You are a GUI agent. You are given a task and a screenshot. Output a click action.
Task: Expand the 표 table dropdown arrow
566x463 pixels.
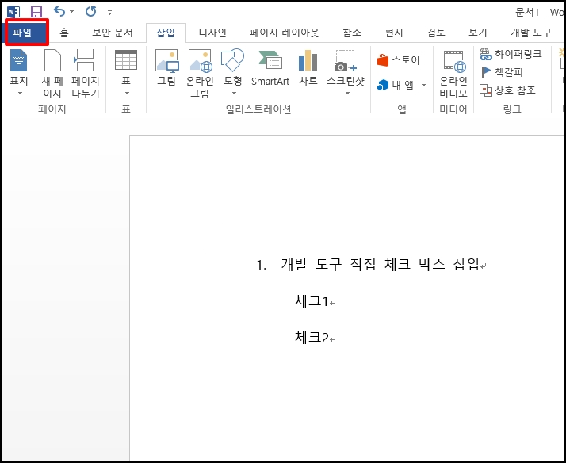(x=127, y=93)
